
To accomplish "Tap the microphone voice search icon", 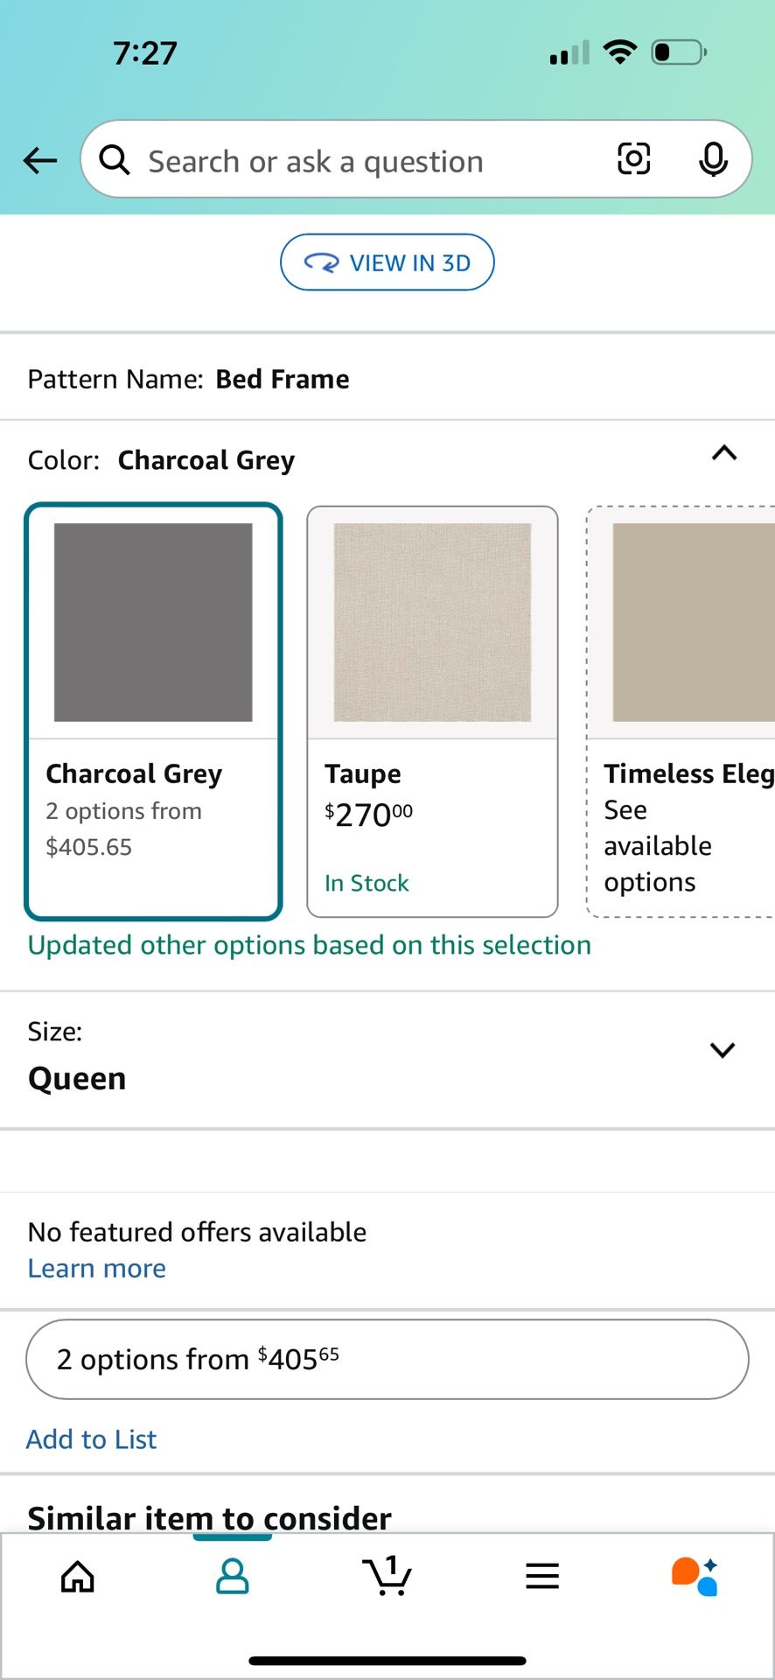I will click(714, 159).
